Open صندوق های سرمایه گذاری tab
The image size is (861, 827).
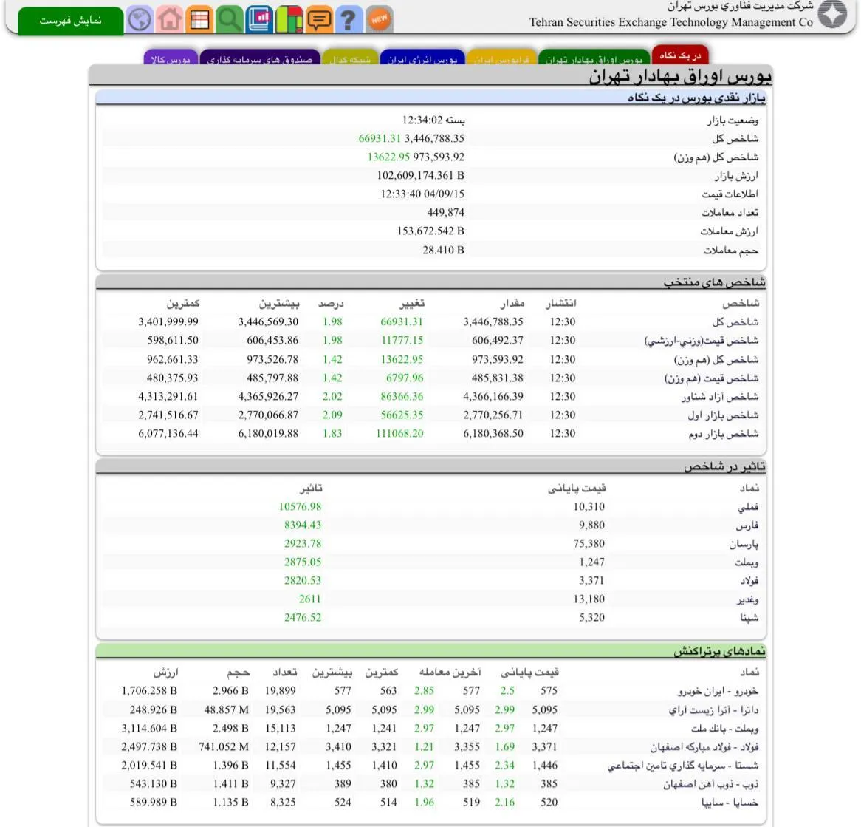pos(260,58)
